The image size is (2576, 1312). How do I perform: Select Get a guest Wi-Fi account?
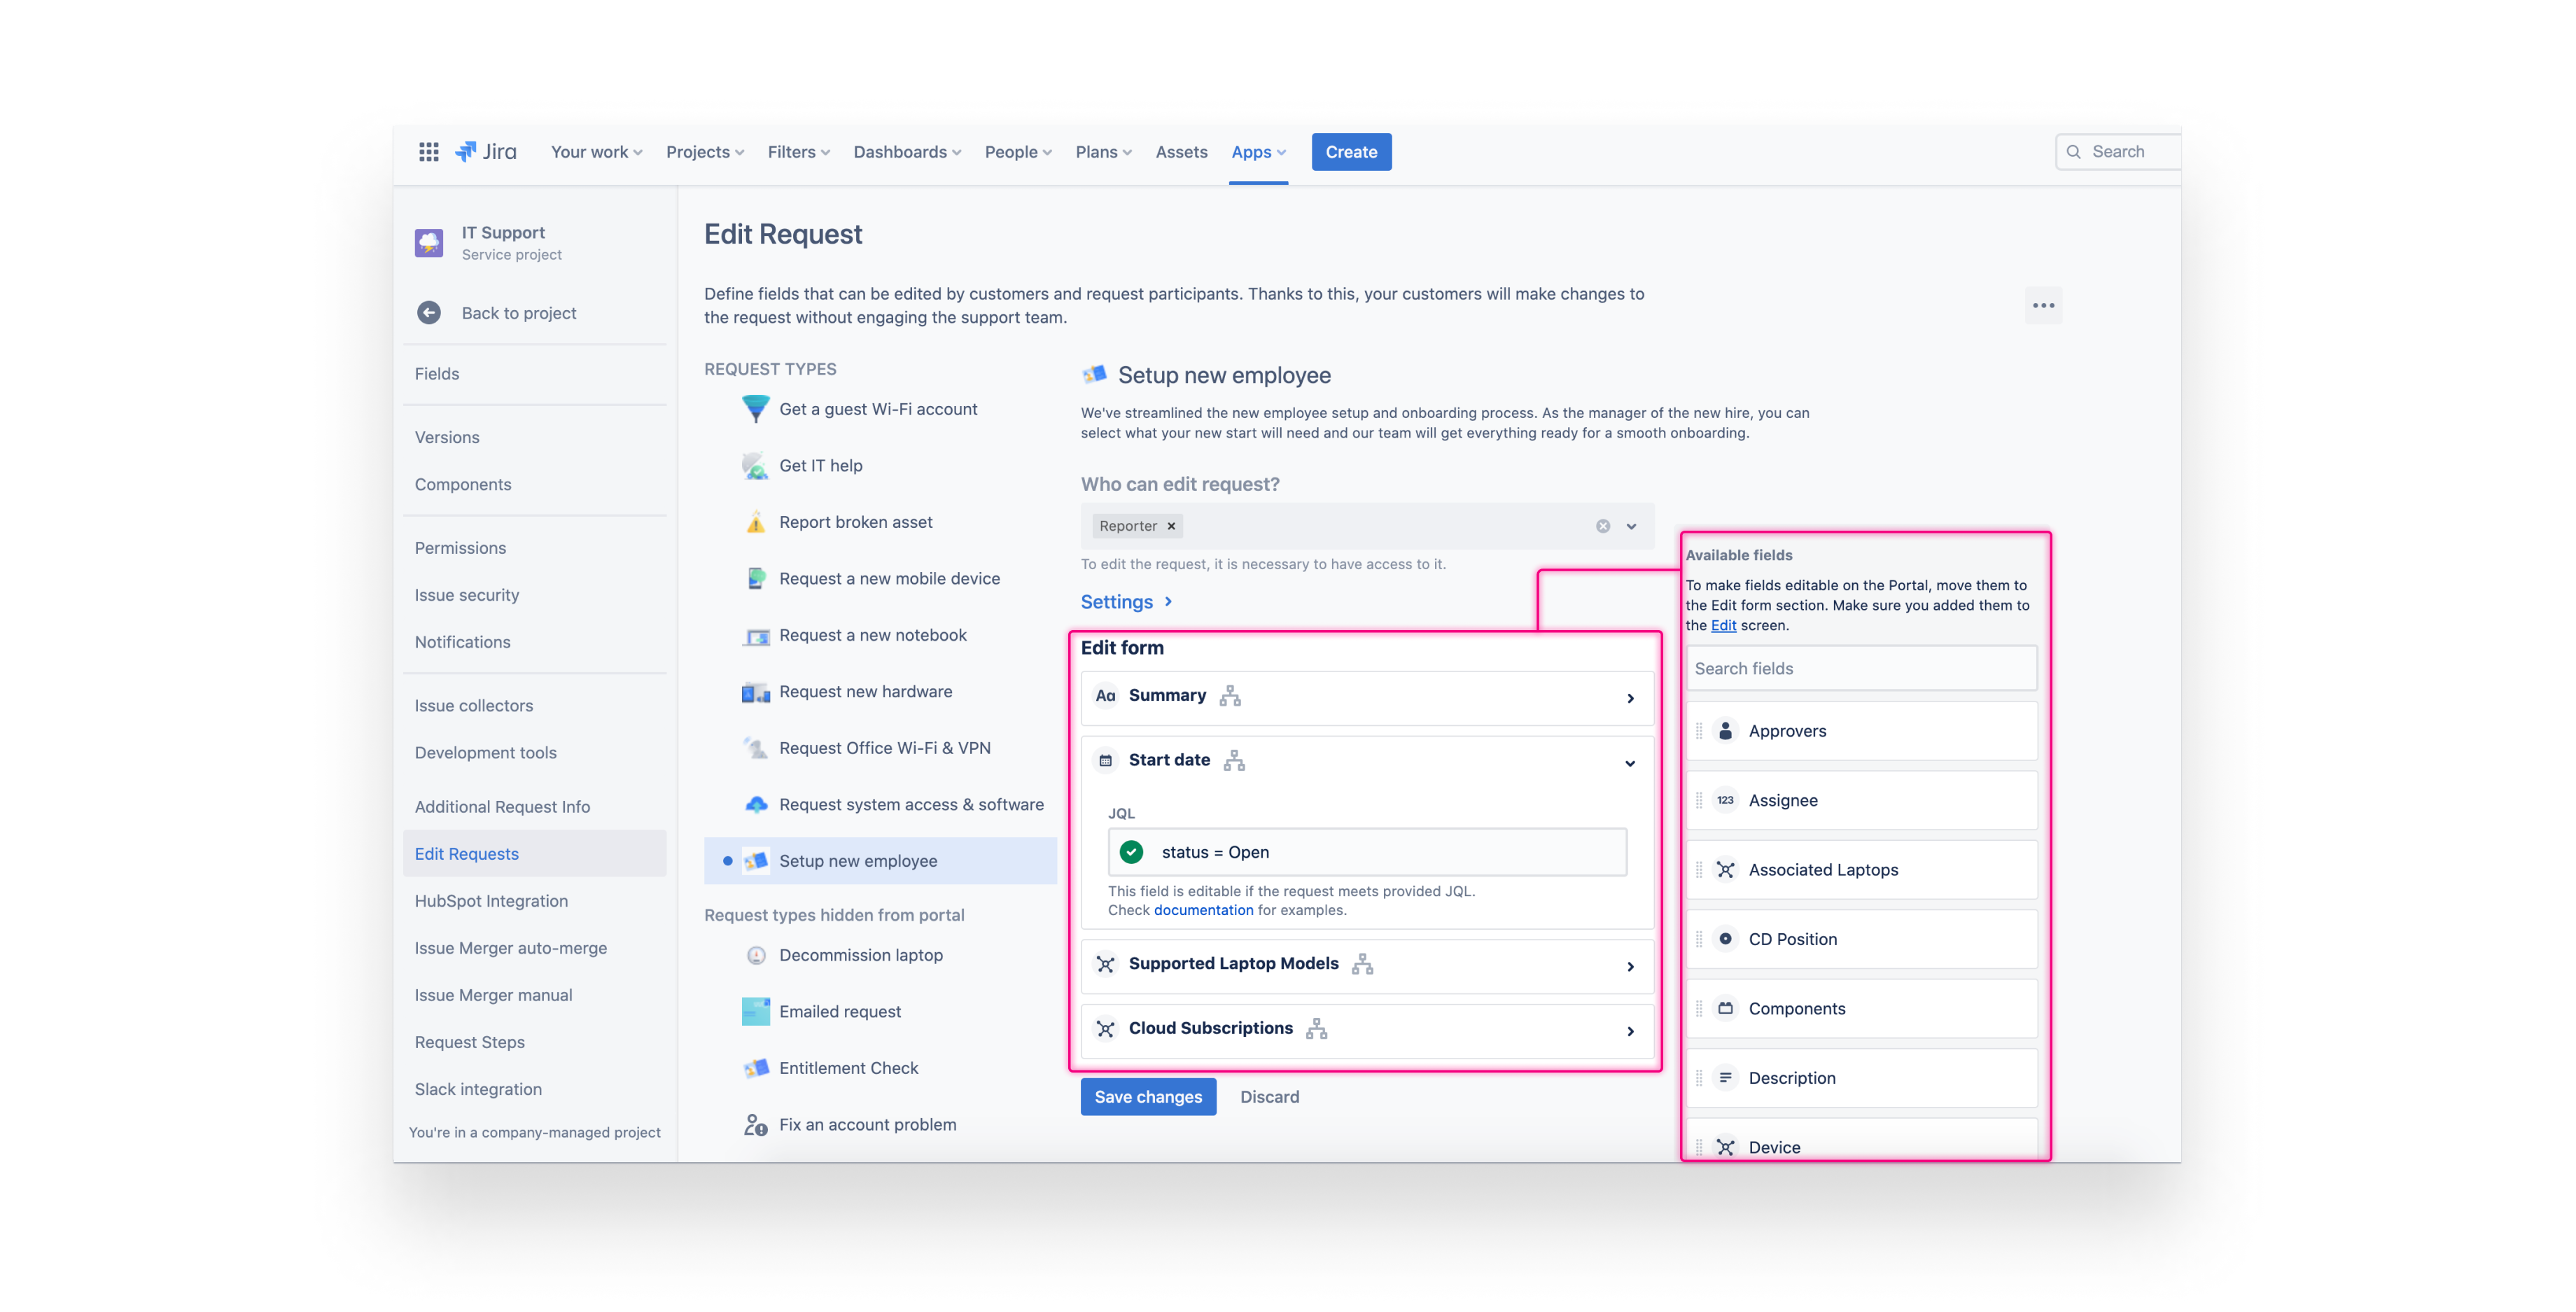(x=878, y=409)
